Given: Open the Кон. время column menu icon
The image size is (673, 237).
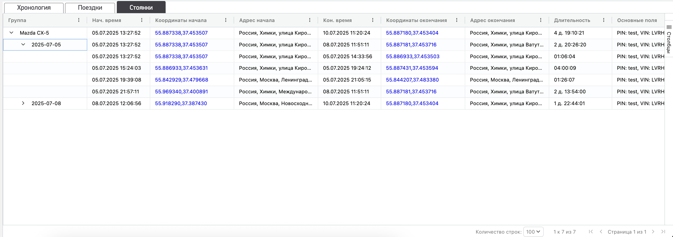Looking at the screenshot, I should (373, 20).
